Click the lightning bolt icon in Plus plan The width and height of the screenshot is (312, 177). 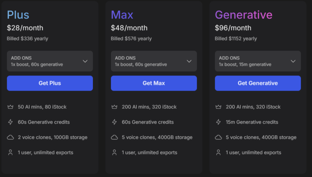[10, 122]
